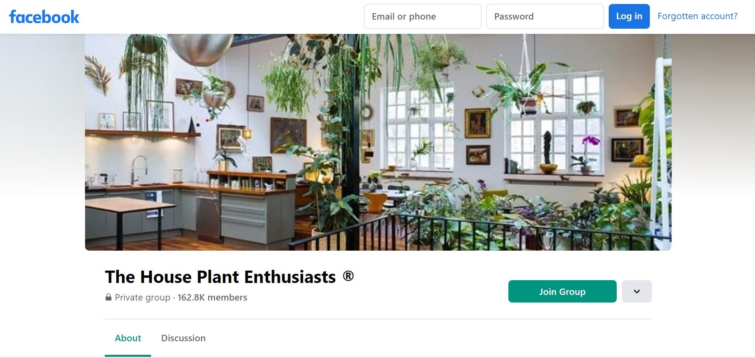Click the registered trademark symbol after group name

pos(348,276)
